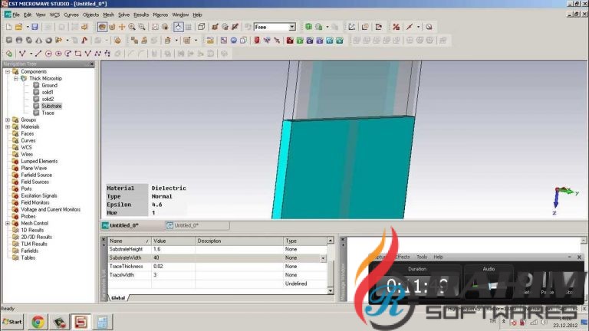Select the Ground solid in tree
Image resolution: width=589 pixels, height=331 pixels.
point(49,86)
